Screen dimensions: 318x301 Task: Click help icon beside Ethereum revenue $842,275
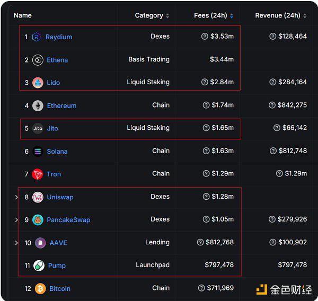click(x=272, y=105)
